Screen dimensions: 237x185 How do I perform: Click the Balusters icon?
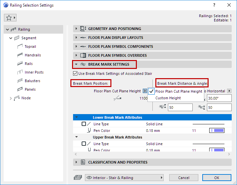click(x=19, y=81)
